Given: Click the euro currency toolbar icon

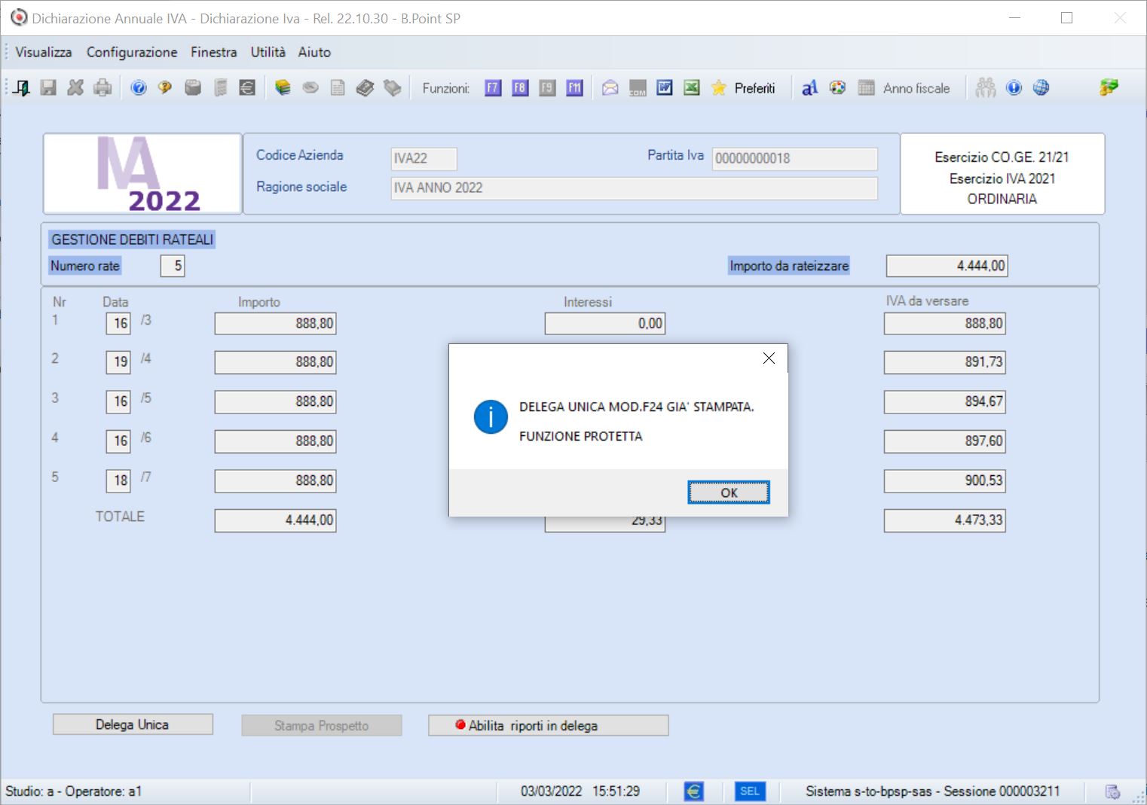Looking at the screenshot, I should [x=247, y=88].
